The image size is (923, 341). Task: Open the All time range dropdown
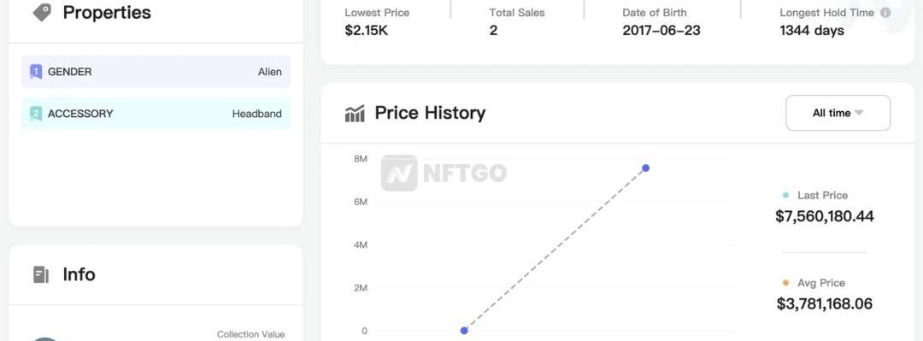tap(838, 113)
